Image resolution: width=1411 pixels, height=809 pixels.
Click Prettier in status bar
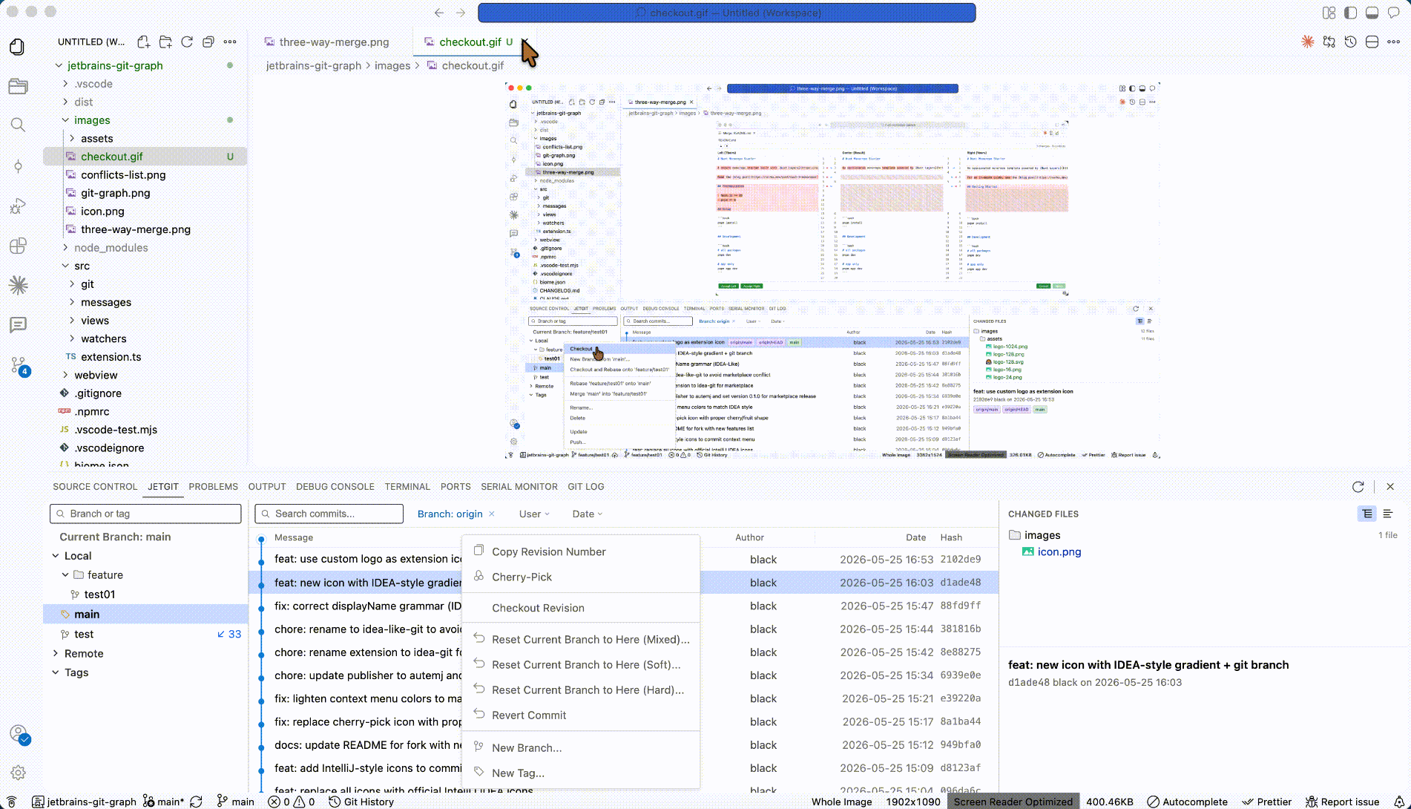[x=1267, y=802]
